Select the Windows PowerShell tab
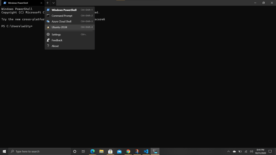The width and height of the screenshot is (276, 155). pyautogui.click(x=22, y=3)
